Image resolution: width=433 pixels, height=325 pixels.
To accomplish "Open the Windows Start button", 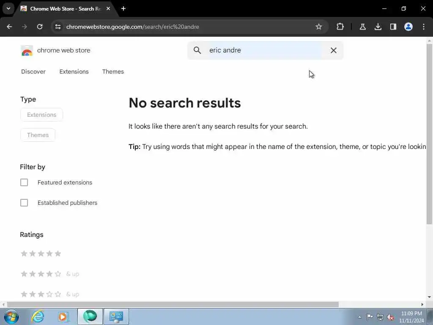I will 11,317.
